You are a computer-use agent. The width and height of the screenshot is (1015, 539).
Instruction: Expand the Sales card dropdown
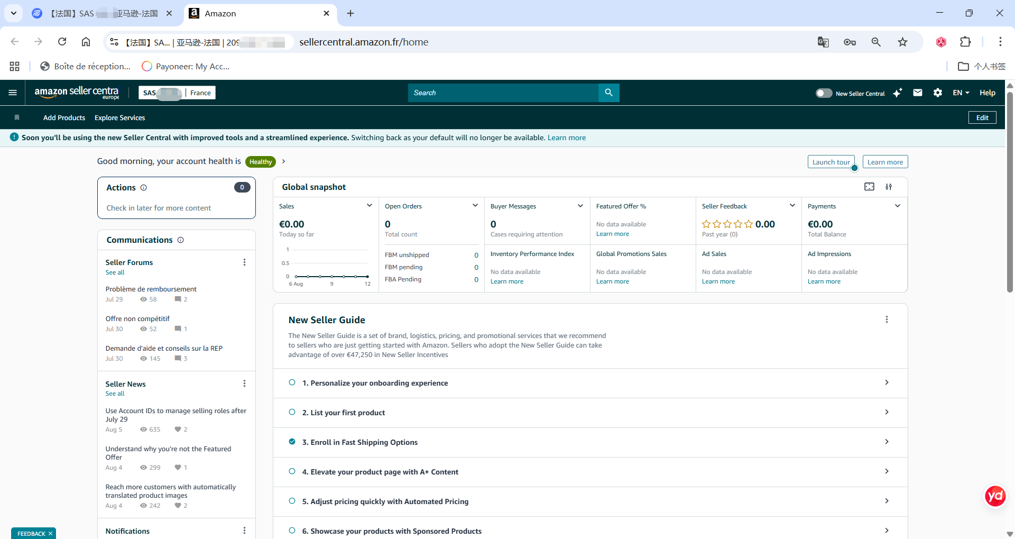pyautogui.click(x=370, y=206)
